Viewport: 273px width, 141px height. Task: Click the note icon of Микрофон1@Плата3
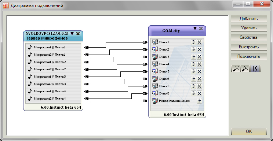(30, 77)
